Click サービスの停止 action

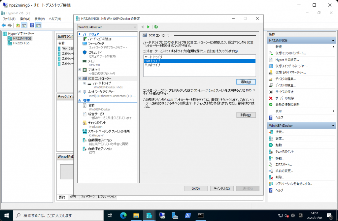coord(284,92)
